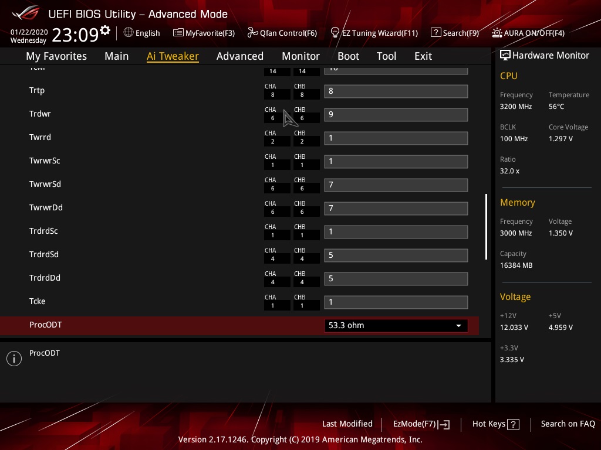Select the TwrwrDd row label

46,207
